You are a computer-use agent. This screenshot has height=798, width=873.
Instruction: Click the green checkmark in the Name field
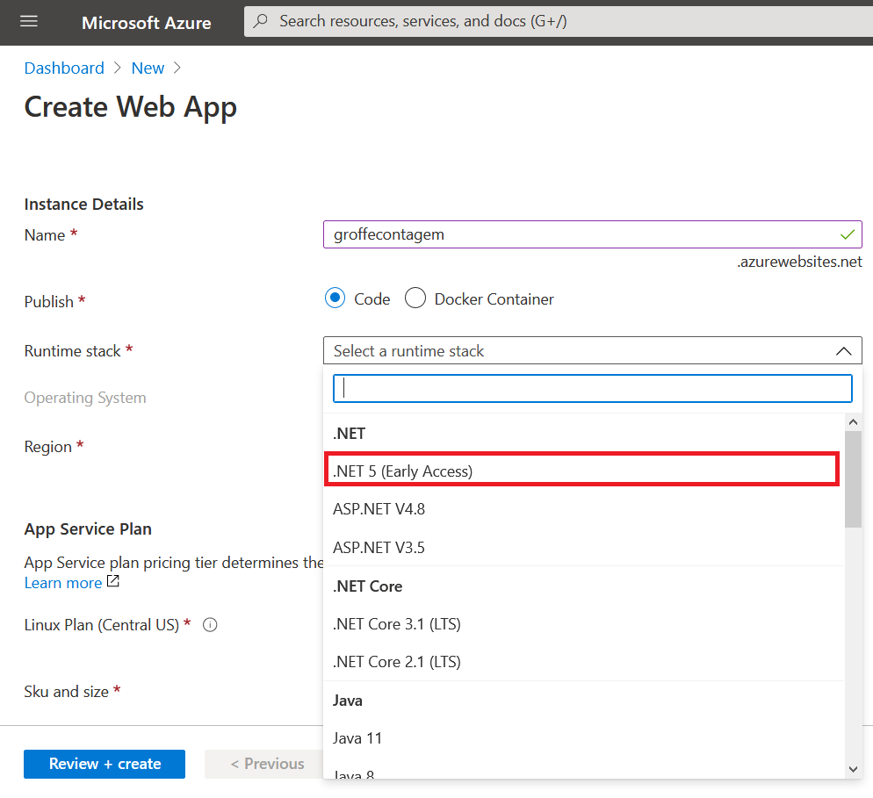[848, 234]
